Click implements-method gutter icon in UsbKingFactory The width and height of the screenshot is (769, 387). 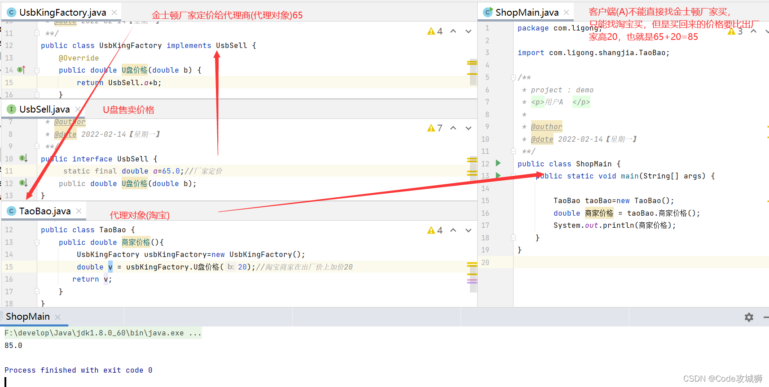tap(21, 70)
